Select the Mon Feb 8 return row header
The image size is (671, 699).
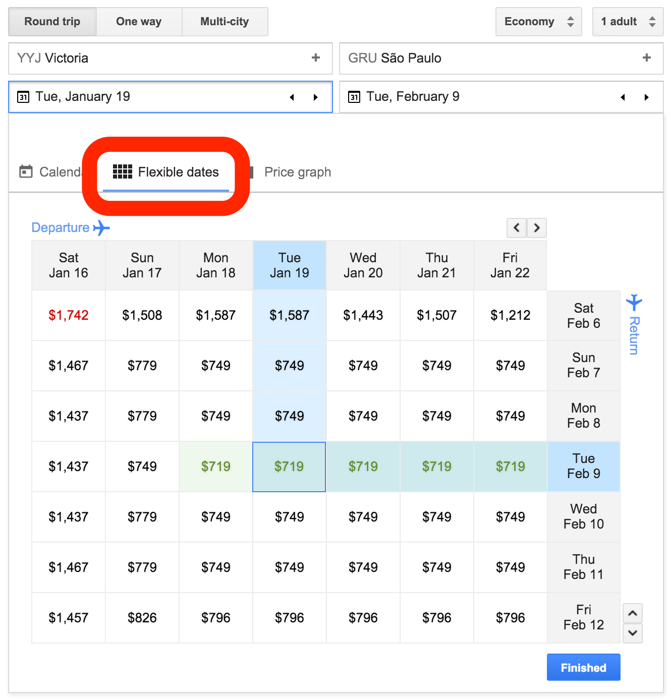[x=584, y=416]
